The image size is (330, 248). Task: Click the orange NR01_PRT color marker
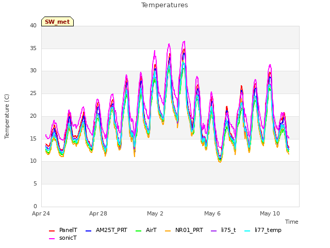168,231
